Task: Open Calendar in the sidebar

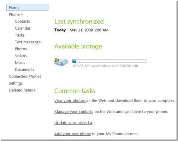Action: [x=23, y=28]
